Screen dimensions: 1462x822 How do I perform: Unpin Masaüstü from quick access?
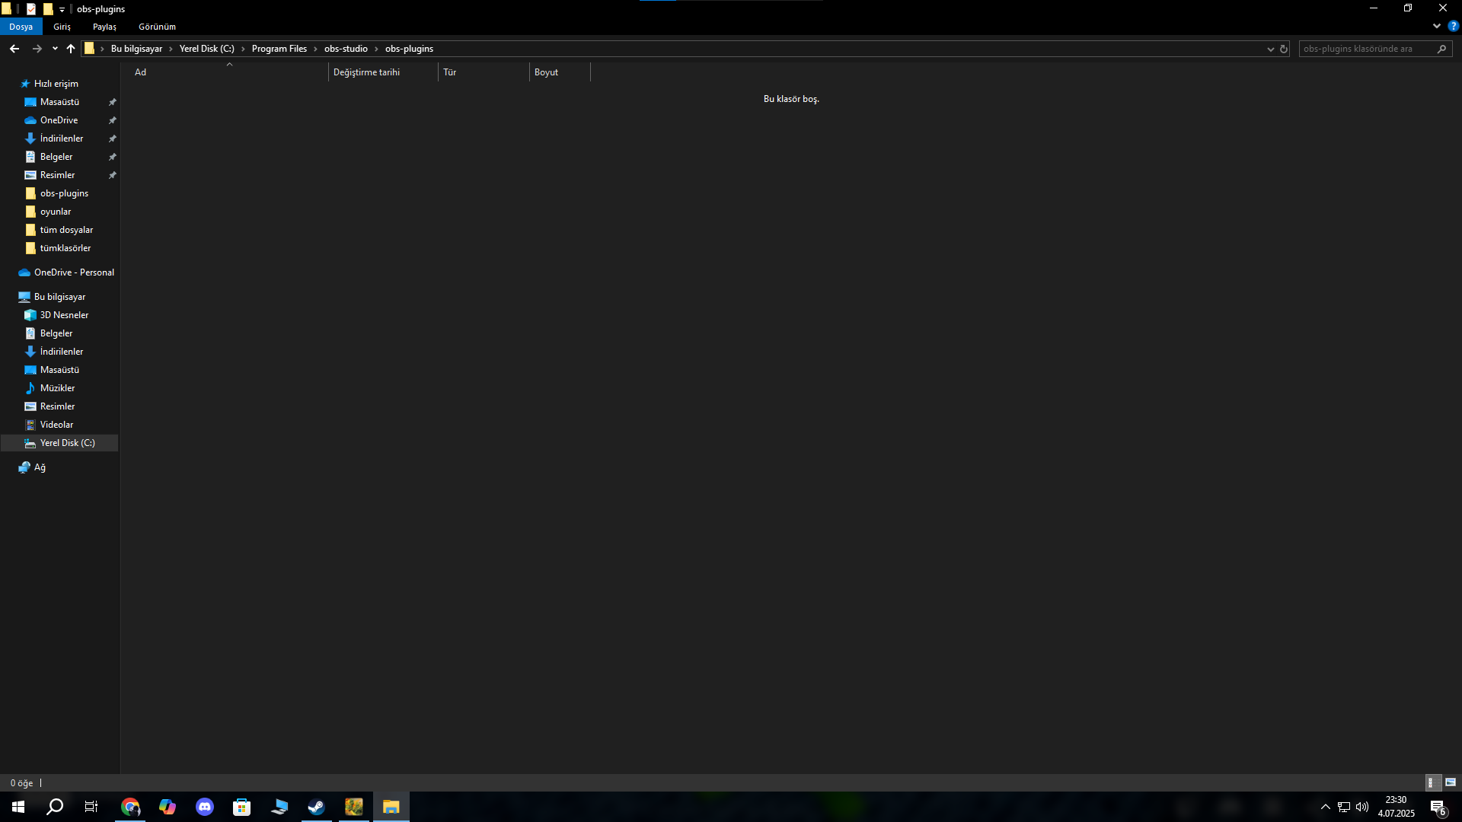112,102
